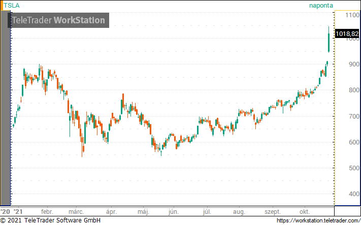Open the workstation.teletrader.com link
Viewport: 361px width, 225px height.
tap(319, 220)
